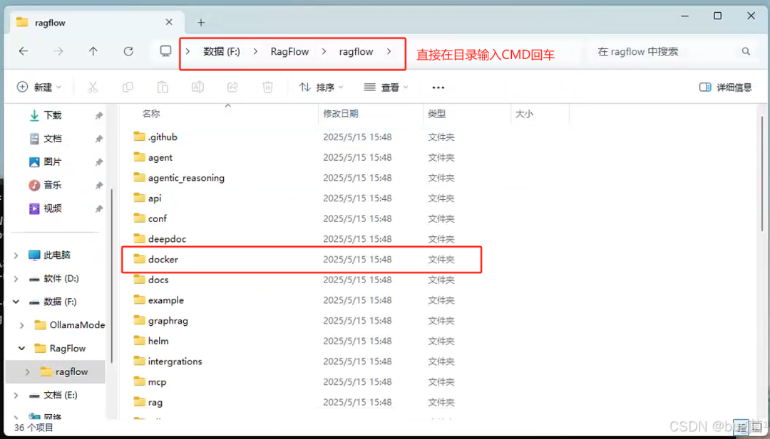Click the This PC monitor icon in address bar
The image size is (770, 439).
point(166,51)
